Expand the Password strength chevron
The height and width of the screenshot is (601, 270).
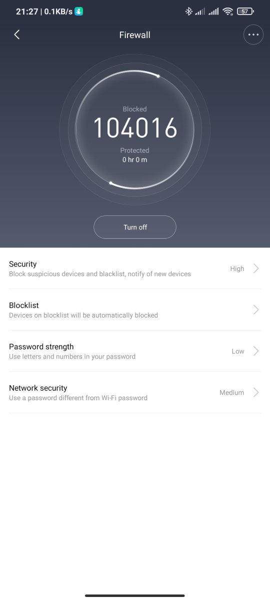point(256,351)
